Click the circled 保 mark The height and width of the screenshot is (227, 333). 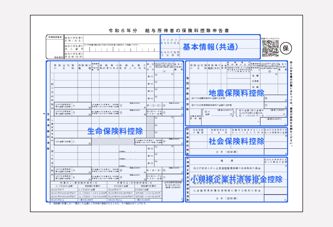(286, 48)
